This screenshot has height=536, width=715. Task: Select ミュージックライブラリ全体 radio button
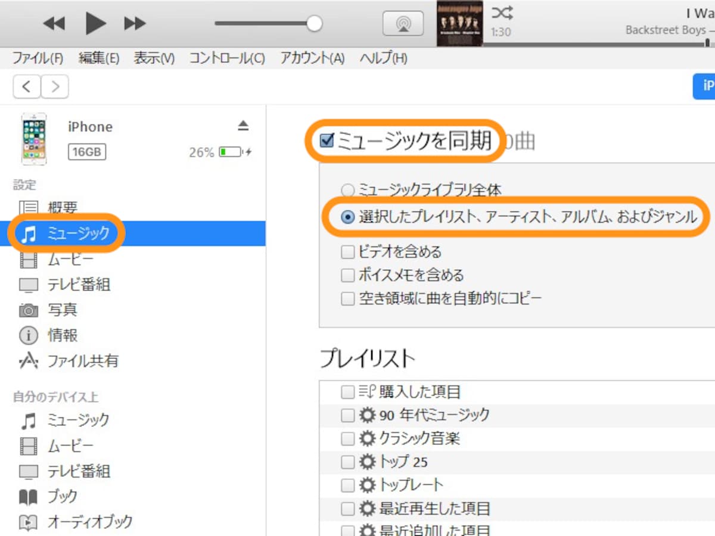[347, 191]
